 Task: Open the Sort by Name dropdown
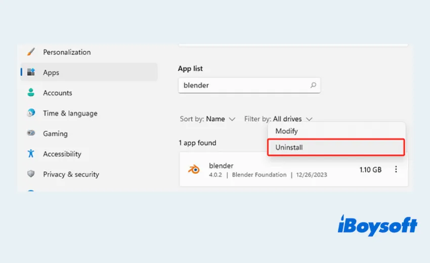207,119
